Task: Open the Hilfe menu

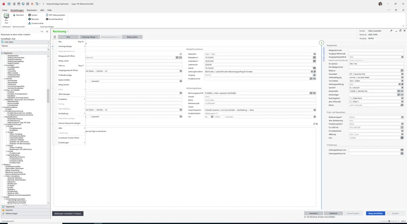Action: click(50, 11)
